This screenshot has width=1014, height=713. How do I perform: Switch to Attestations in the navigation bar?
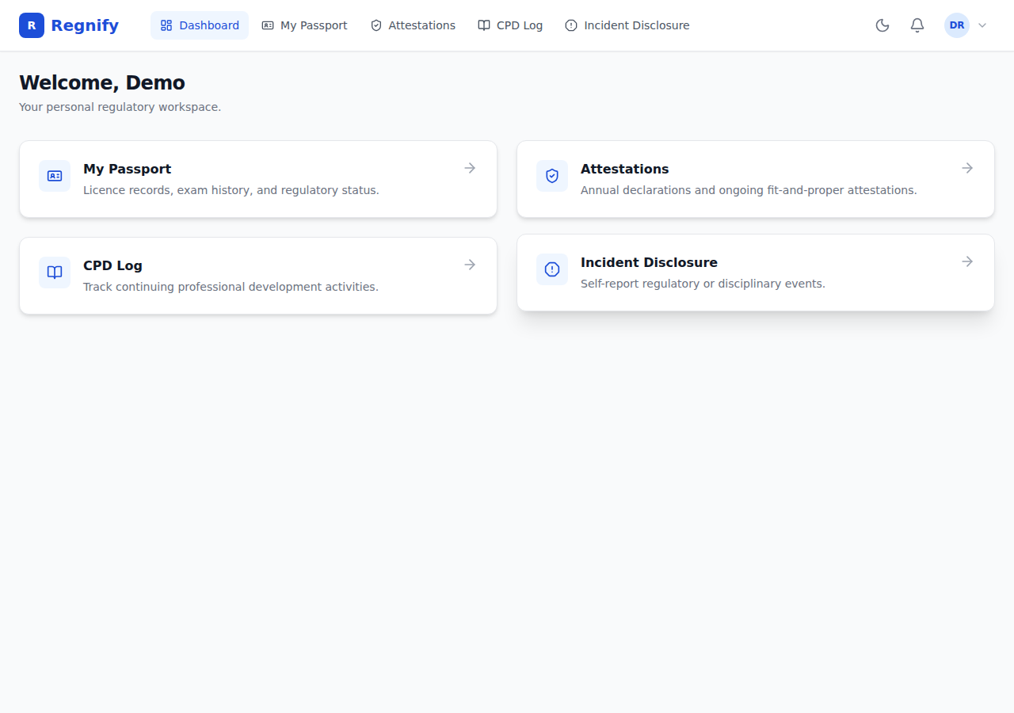pos(413,25)
